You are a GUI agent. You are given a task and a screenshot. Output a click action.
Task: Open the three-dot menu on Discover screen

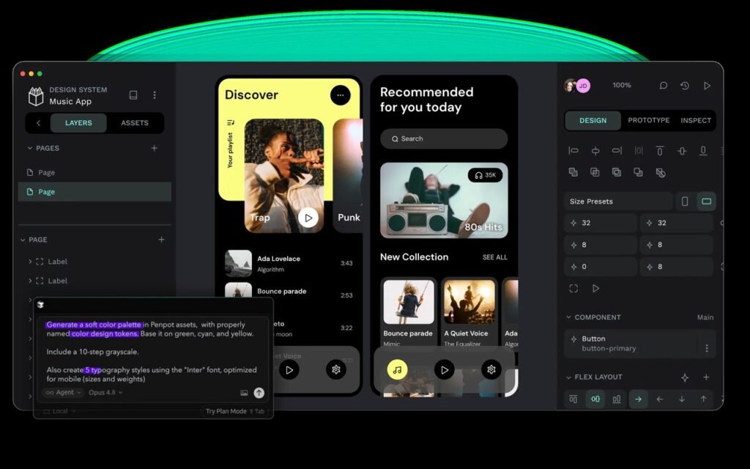(x=340, y=95)
